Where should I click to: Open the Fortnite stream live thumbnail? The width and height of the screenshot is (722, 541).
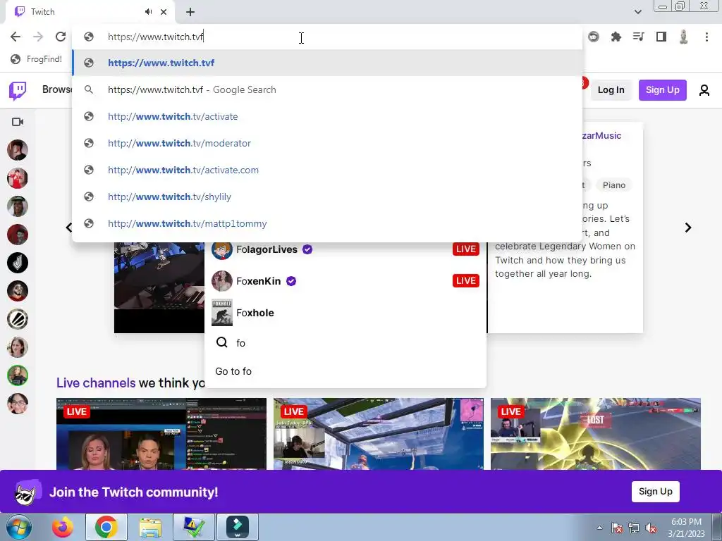tap(379, 434)
